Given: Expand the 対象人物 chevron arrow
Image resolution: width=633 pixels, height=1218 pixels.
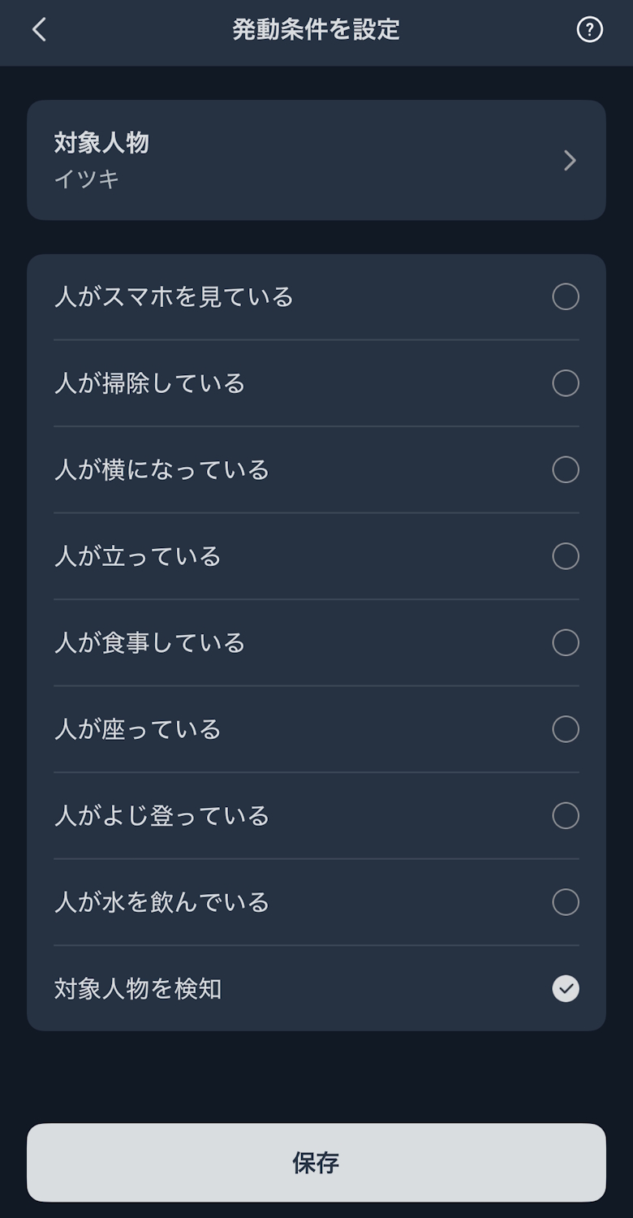Looking at the screenshot, I should [570, 161].
